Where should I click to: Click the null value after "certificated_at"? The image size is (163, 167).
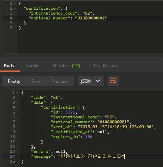click(x=102, y=132)
